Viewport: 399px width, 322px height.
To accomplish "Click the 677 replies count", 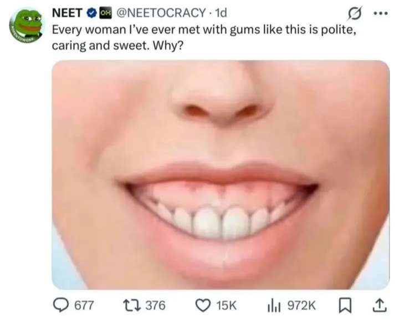I will (x=84, y=305).
